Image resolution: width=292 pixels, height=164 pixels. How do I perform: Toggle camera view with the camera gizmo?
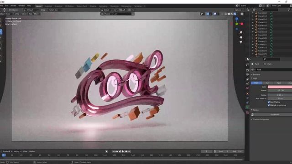pyautogui.click(x=241, y=42)
